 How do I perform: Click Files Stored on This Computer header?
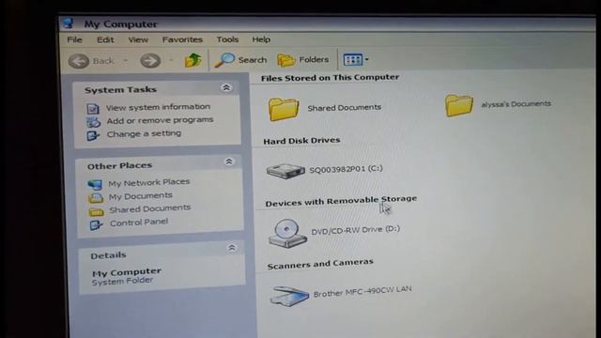(x=330, y=77)
